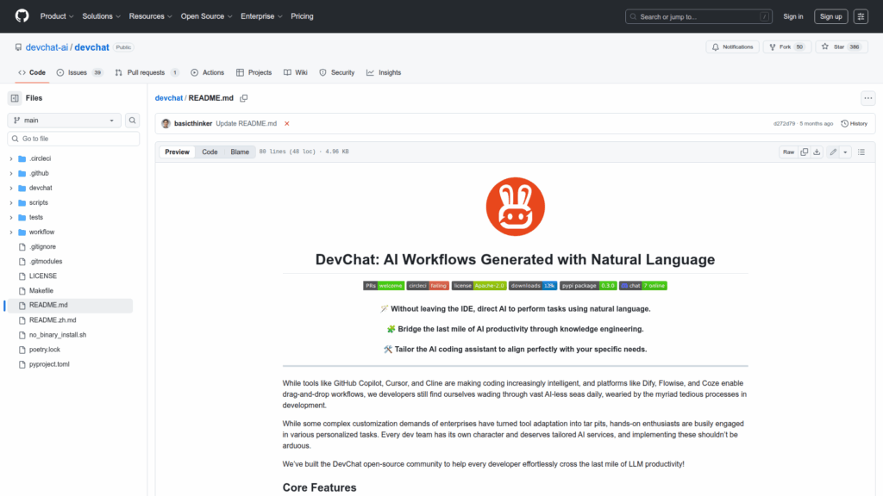883x496 pixels.
Task: Collapse the Files side panel icon
Action: [x=15, y=98]
